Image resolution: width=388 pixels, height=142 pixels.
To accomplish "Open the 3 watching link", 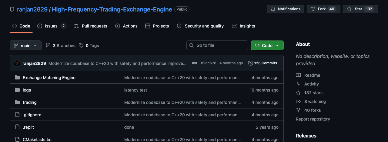I will [311, 102].
